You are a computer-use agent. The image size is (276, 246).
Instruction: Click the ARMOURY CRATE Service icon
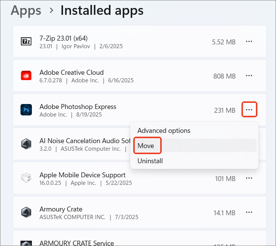point(26,243)
